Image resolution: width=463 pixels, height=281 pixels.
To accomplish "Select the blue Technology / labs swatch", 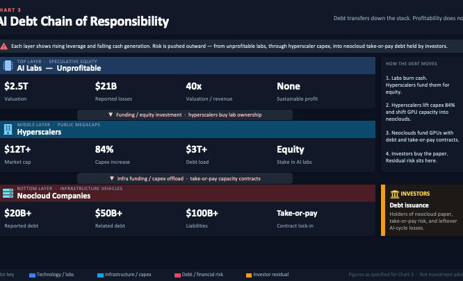I will click(x=32, y=275).
